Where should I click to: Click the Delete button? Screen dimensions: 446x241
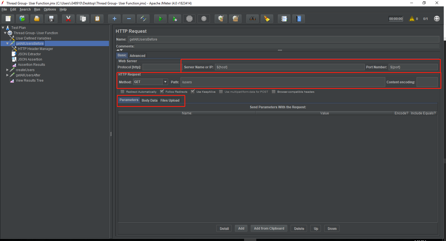coord(299,229)
